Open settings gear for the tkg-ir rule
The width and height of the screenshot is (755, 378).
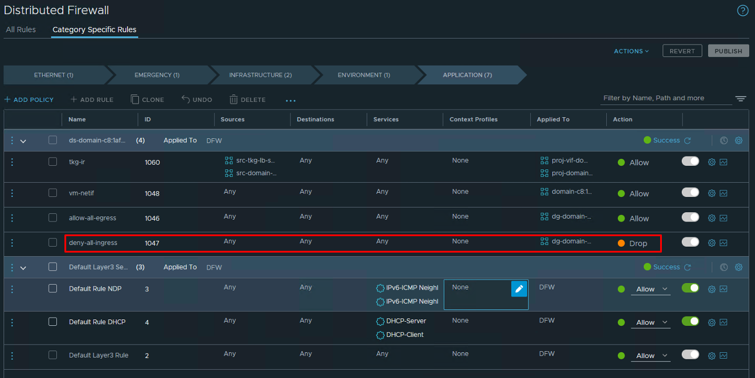click(x=711, y=161)
